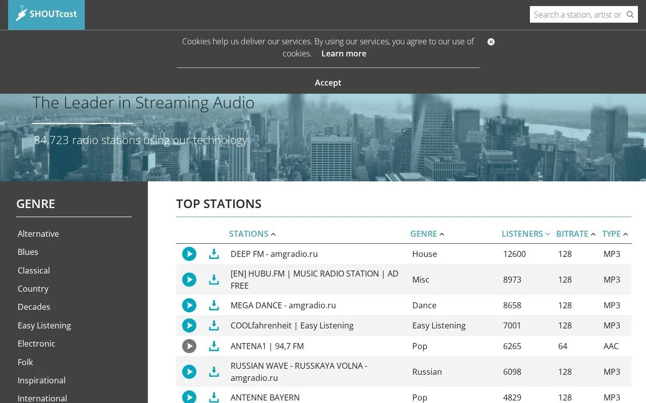The width and height of the screenshot is (646, 403).
Task: Focus the station search field
Action: 578,15
